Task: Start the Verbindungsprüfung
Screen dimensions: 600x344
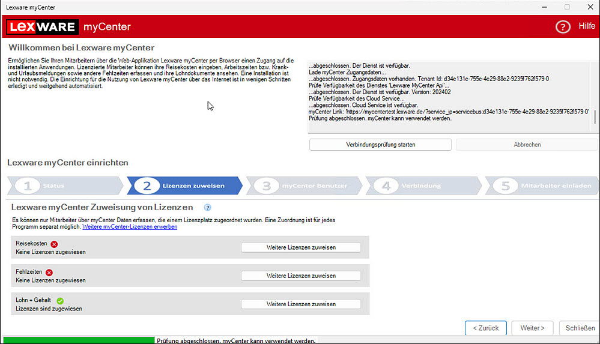Action: 380,145
